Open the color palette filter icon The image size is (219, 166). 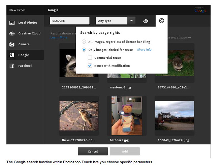click(x=146, y=21)
